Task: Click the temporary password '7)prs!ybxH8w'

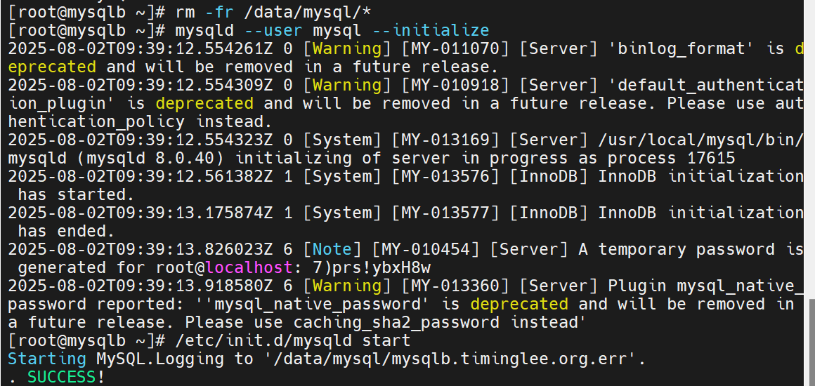Action: (x=371, y=268)
